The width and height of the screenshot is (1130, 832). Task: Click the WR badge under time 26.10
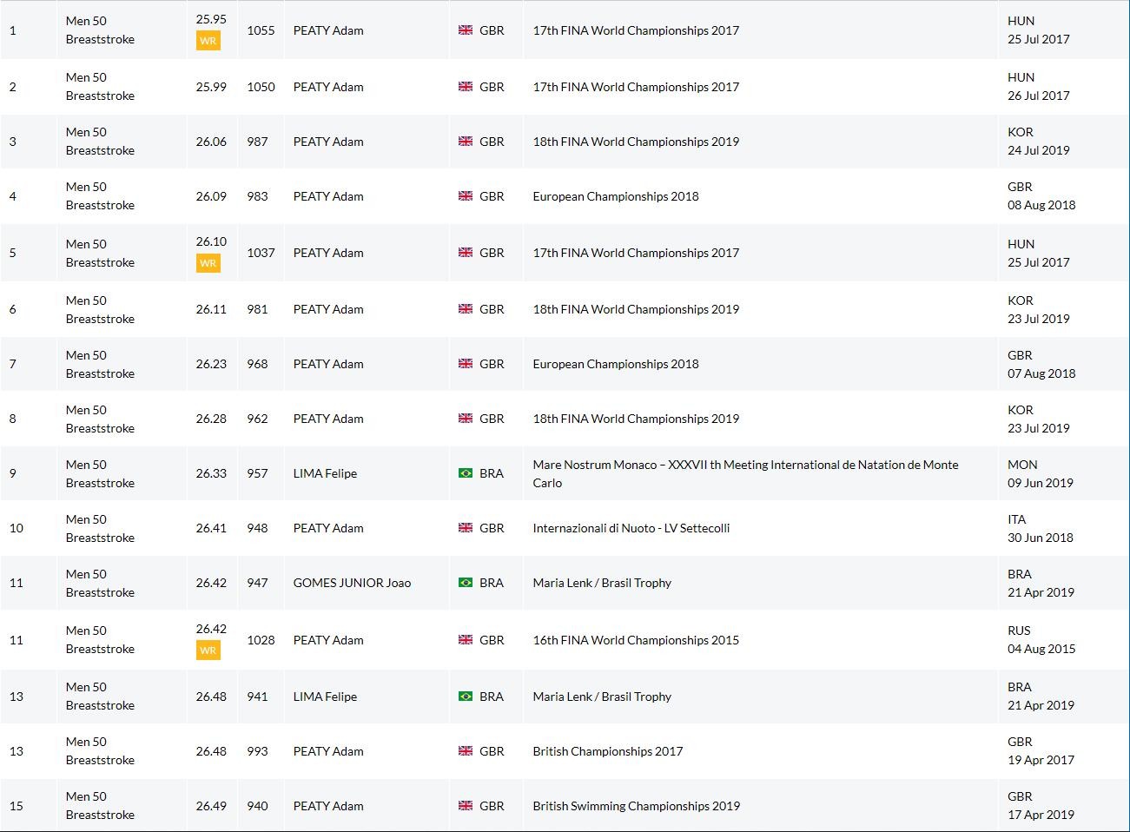click(x=208, y=263)
